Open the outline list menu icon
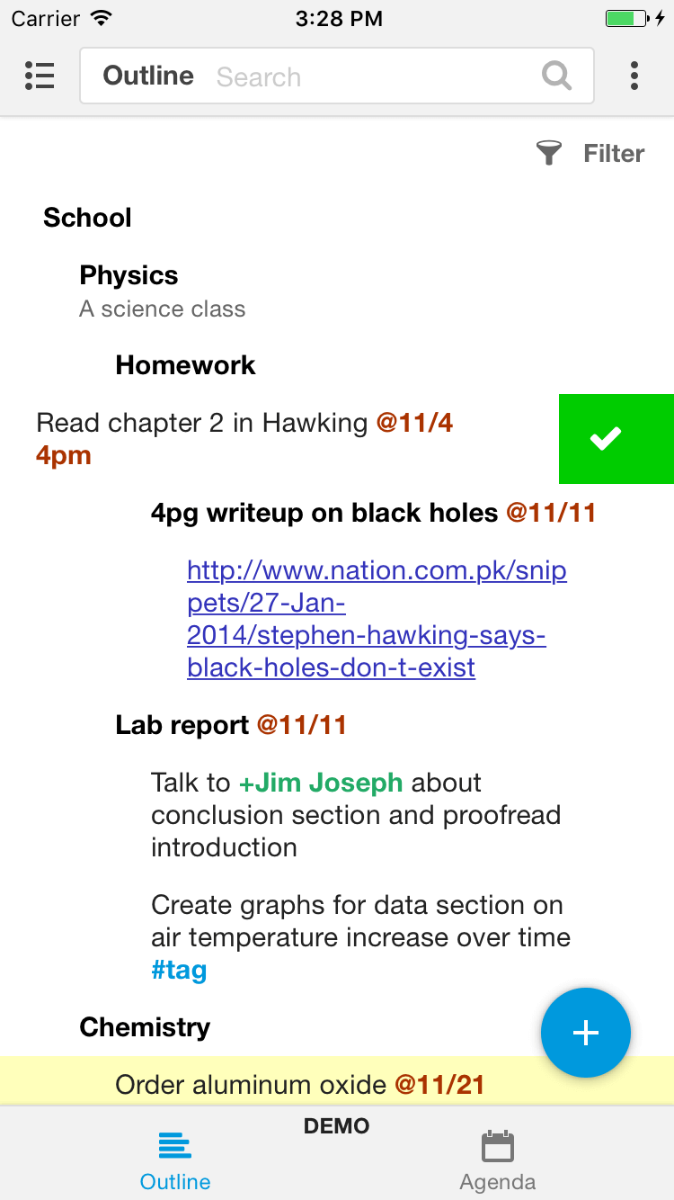Image resolution: width=674 pixels, height=1200 pixels. [x=40, y=76]
